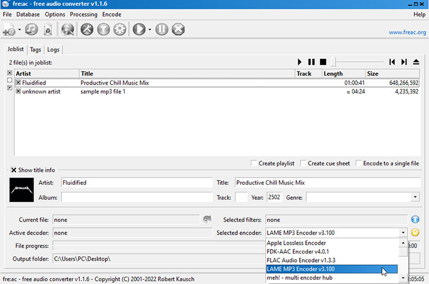Switch to the Logs tab
Screen dimensions: 429x284
click(53, 50)
